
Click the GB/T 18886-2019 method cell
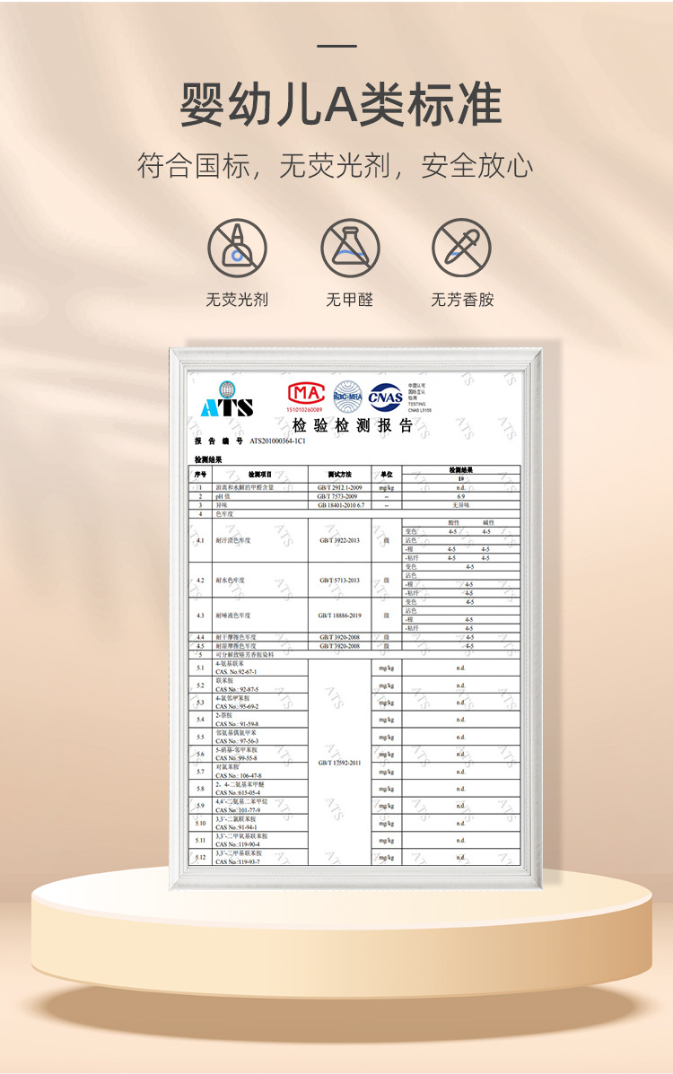[x=339, y=616]
